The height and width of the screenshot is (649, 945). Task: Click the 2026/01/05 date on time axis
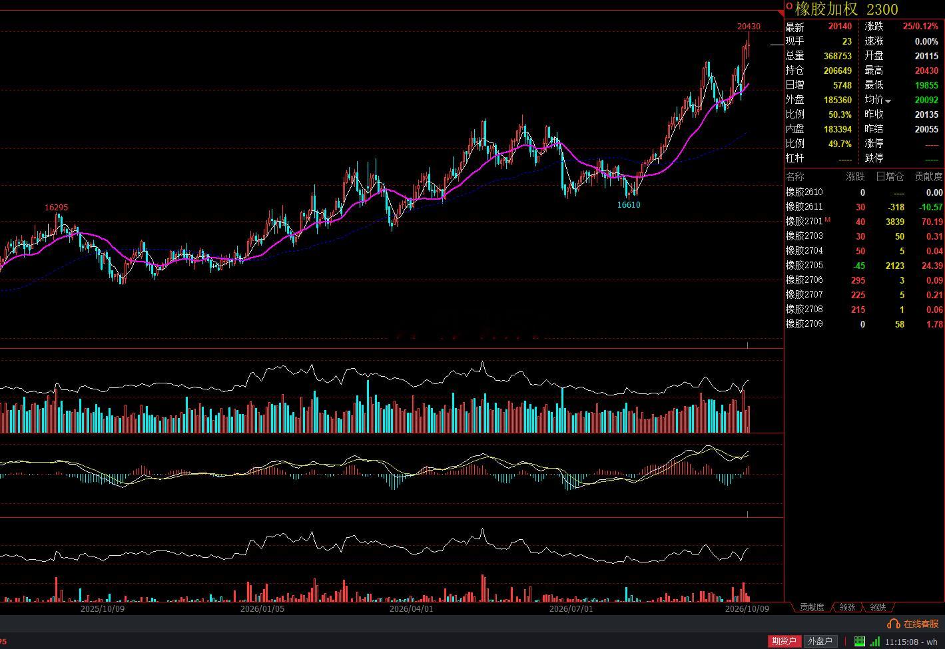click(262, 608)
